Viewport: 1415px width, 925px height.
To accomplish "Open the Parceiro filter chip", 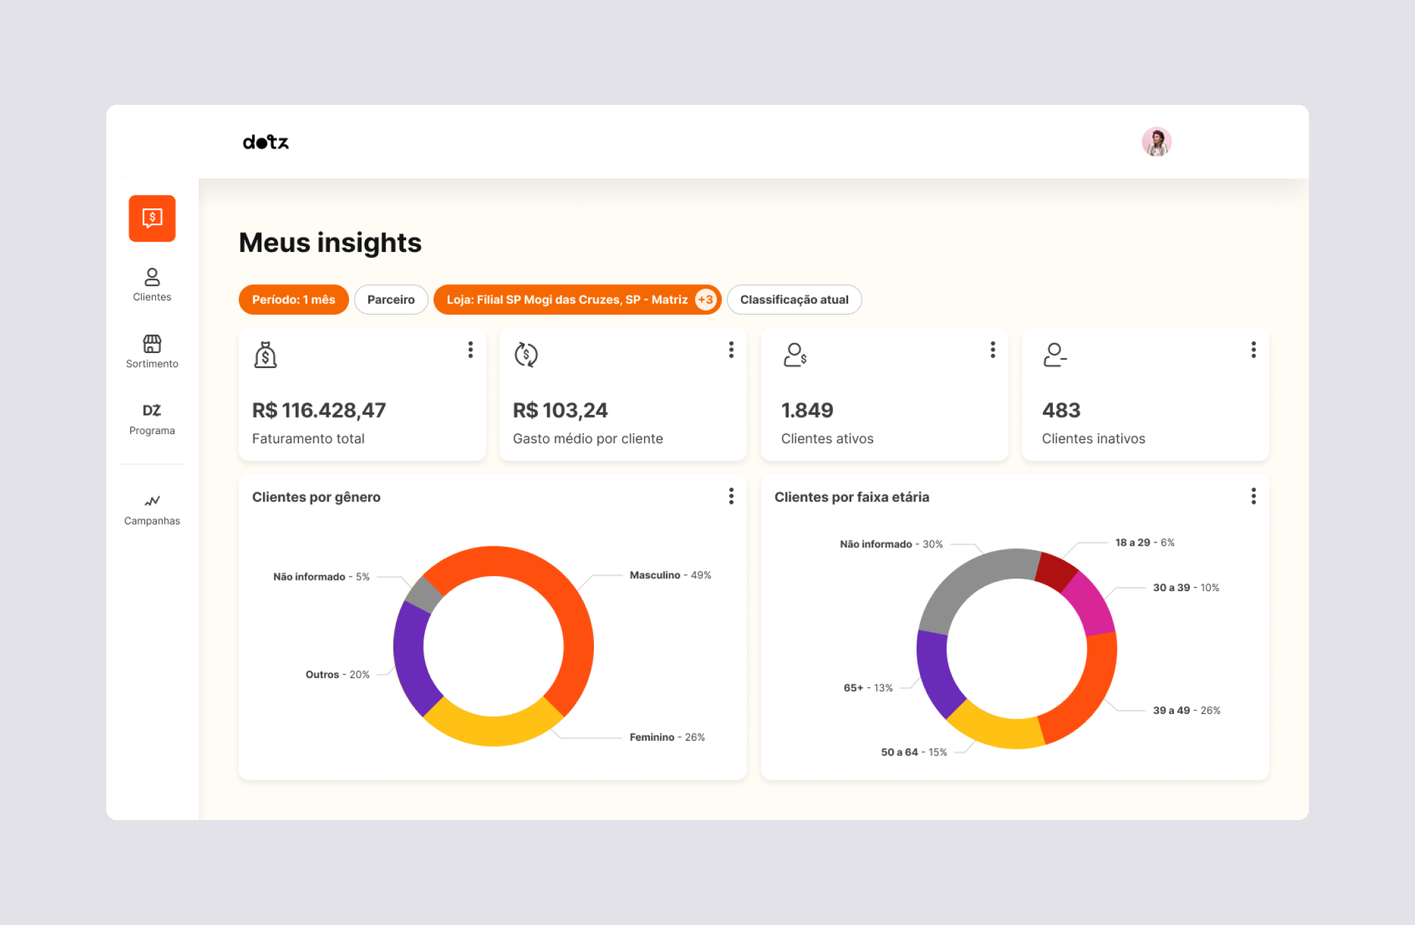I will coord(391,300).
